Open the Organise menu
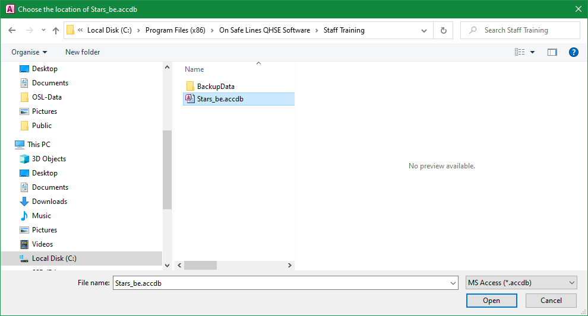This screenshot has height=316, width=588. pos(29,52)
